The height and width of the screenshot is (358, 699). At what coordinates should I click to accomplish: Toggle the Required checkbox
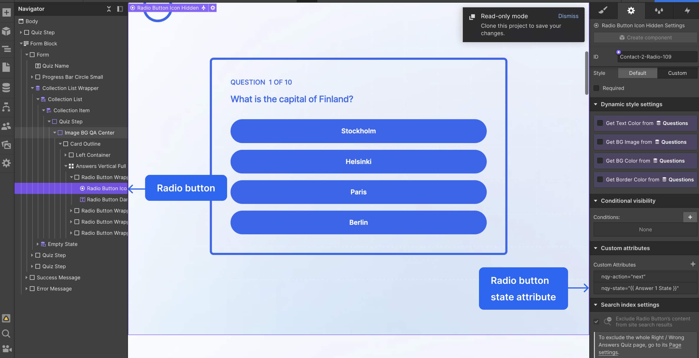(x=596, y=88)
